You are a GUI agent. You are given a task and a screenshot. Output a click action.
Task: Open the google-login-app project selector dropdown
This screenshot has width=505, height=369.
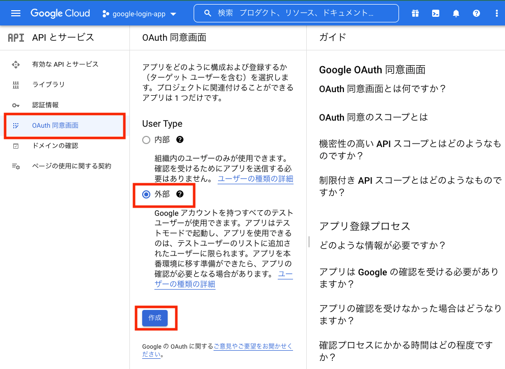pos(139,14)
